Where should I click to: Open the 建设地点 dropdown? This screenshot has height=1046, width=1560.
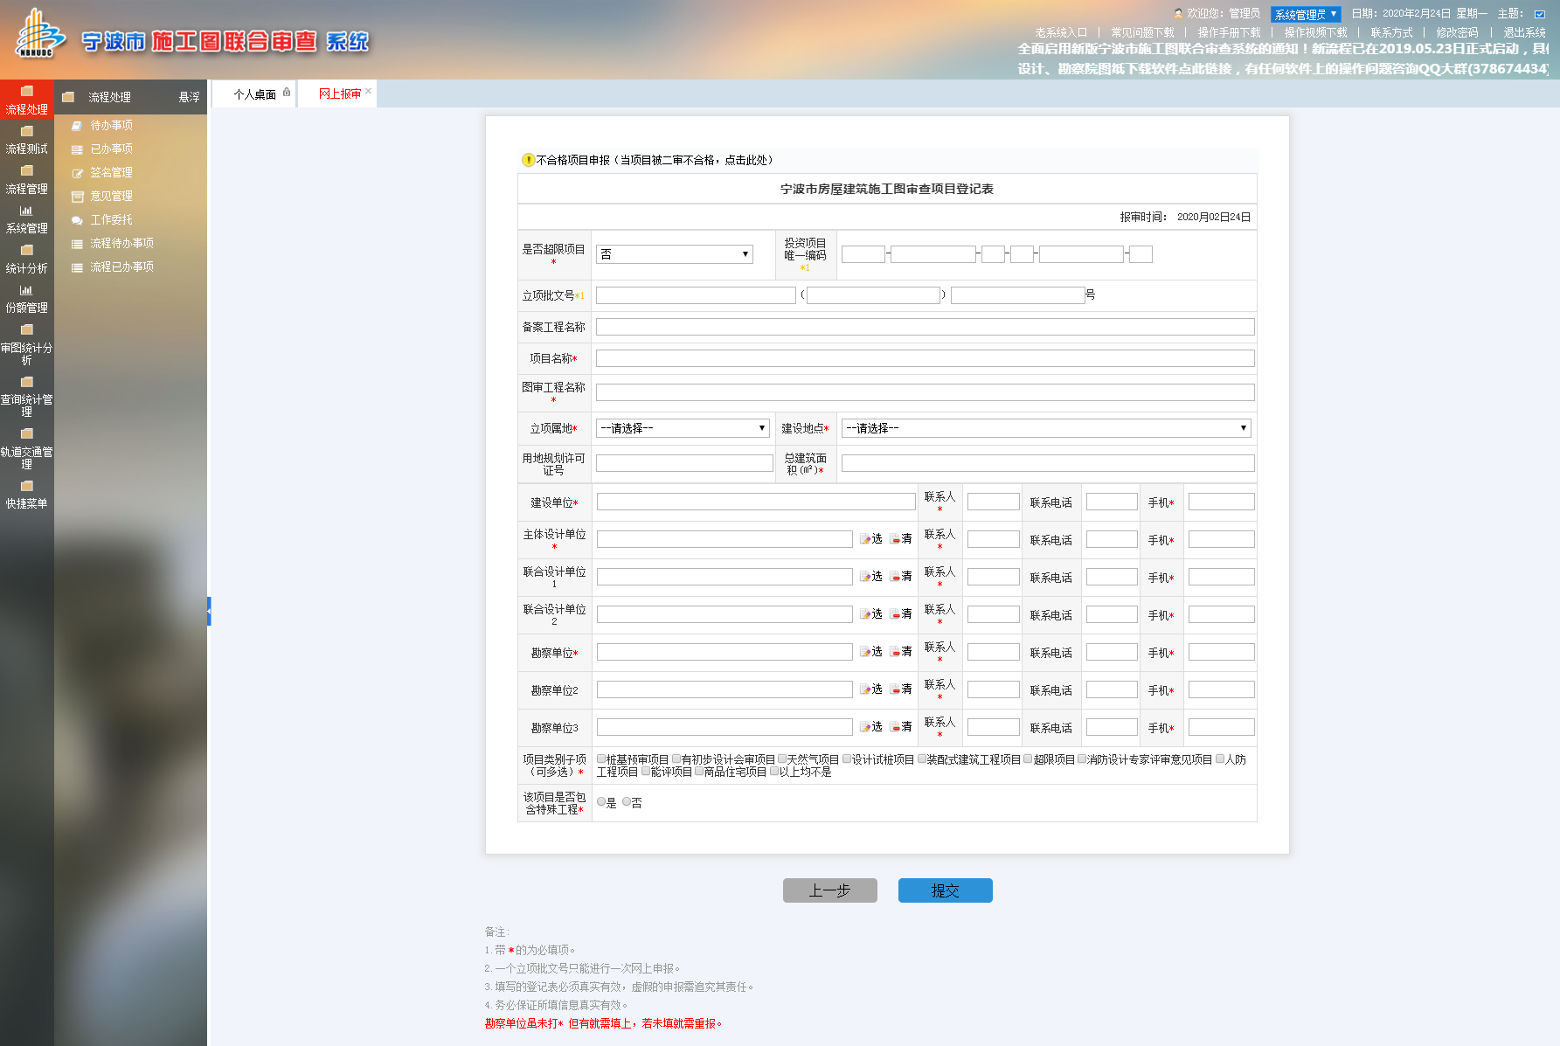[1045, 428]
